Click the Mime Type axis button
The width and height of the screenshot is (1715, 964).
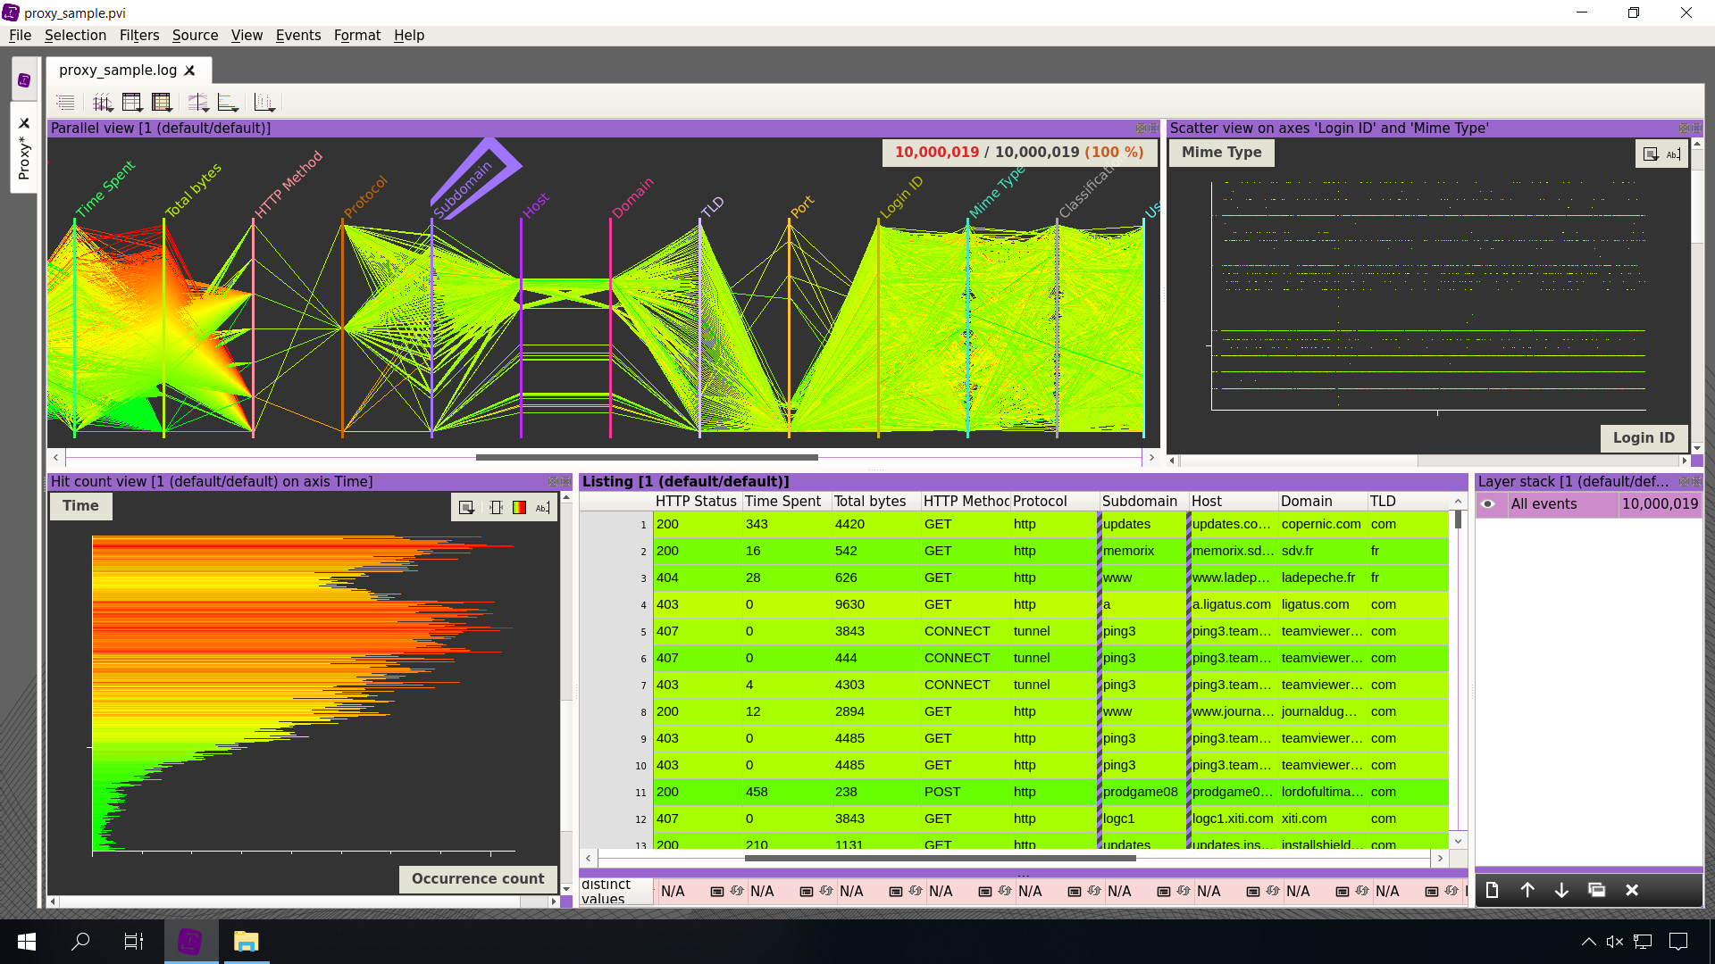1220,152
